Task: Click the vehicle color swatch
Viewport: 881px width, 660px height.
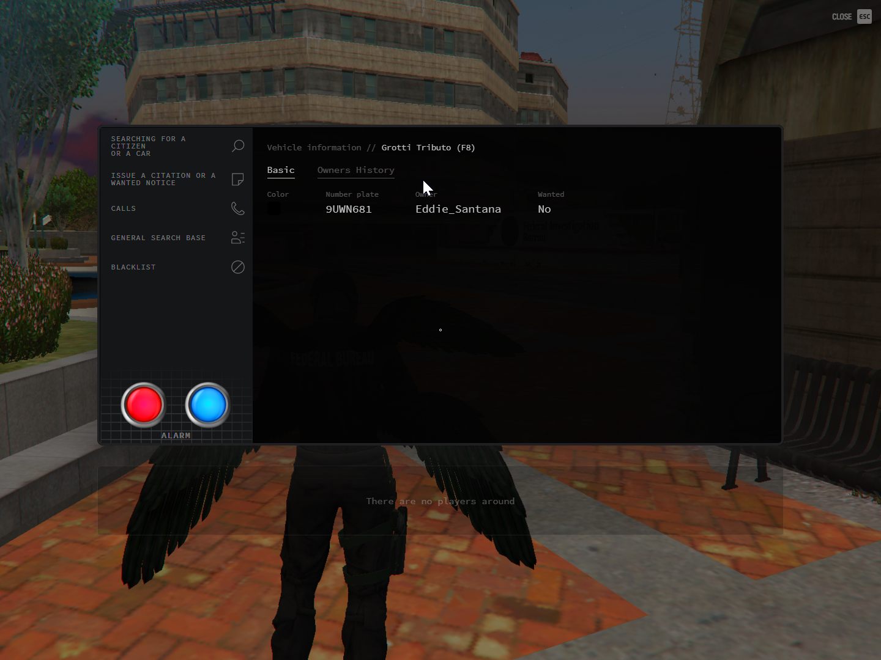Action: point(274,209)
